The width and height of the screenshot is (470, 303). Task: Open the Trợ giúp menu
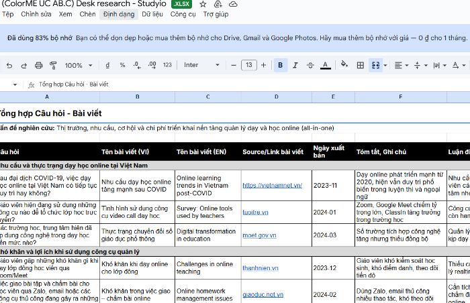coord(216,14)
